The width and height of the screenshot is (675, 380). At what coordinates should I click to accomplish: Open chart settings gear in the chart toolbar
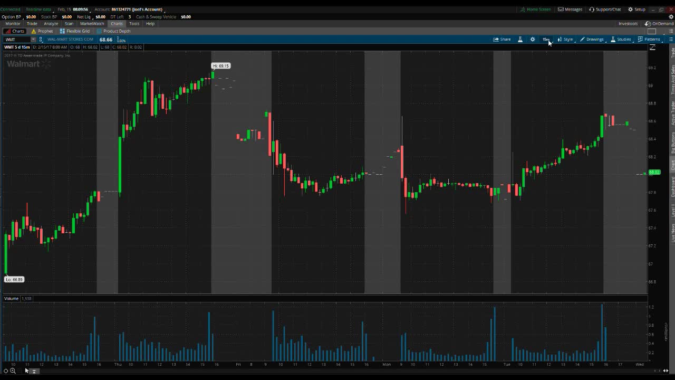[533, 40]
